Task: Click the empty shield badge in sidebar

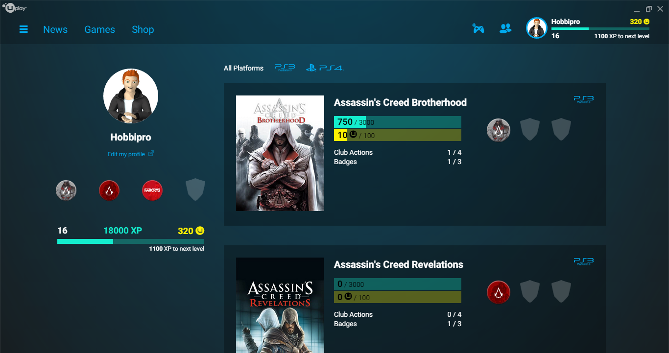Action: point(195,190)
